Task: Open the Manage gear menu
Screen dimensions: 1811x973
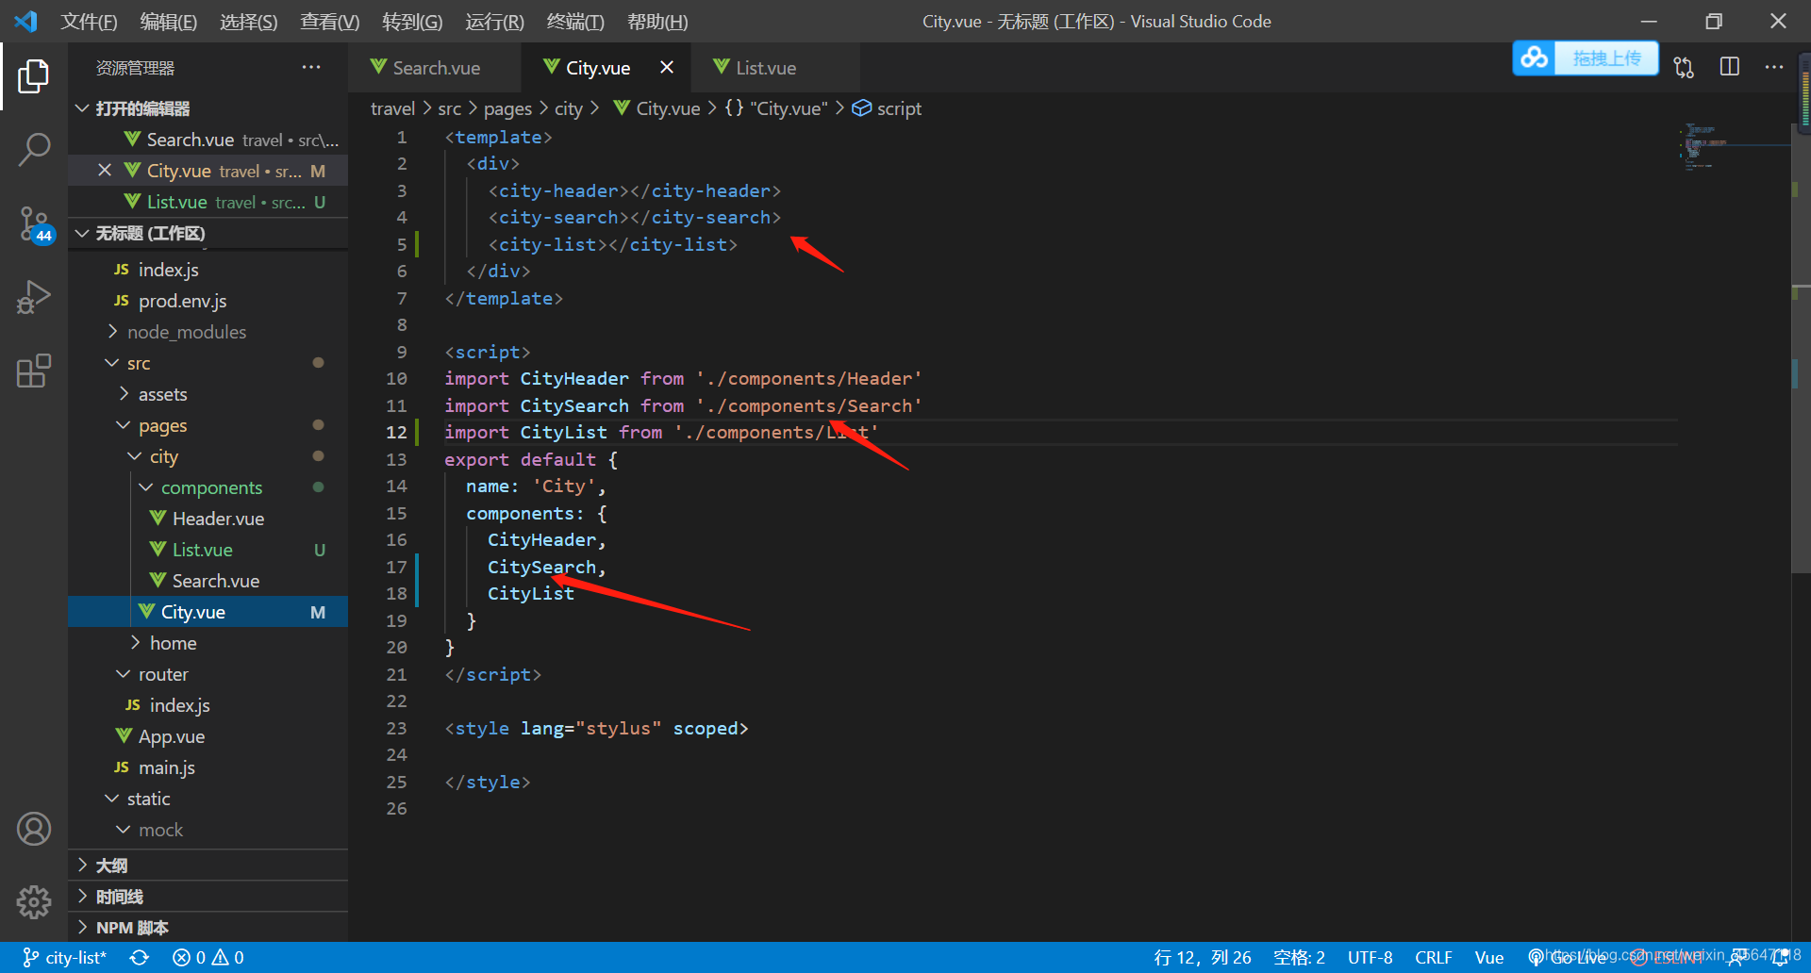Action: tap(34, 902)
